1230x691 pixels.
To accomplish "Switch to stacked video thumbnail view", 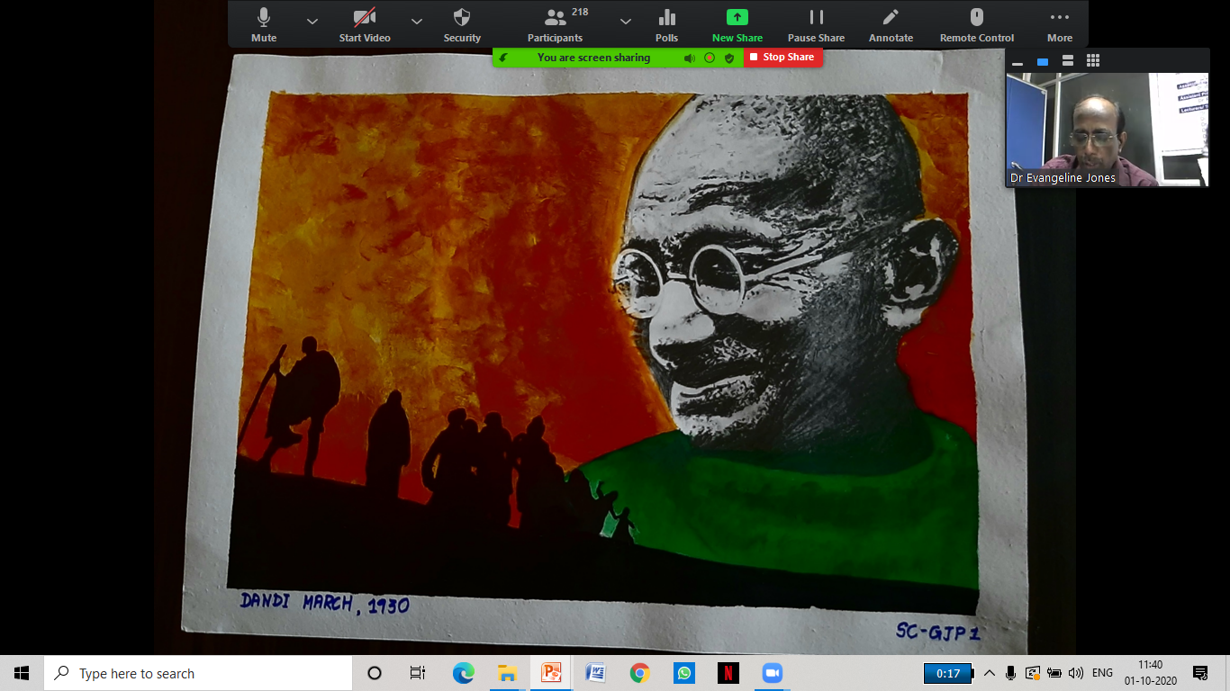I will (1068, 61).
